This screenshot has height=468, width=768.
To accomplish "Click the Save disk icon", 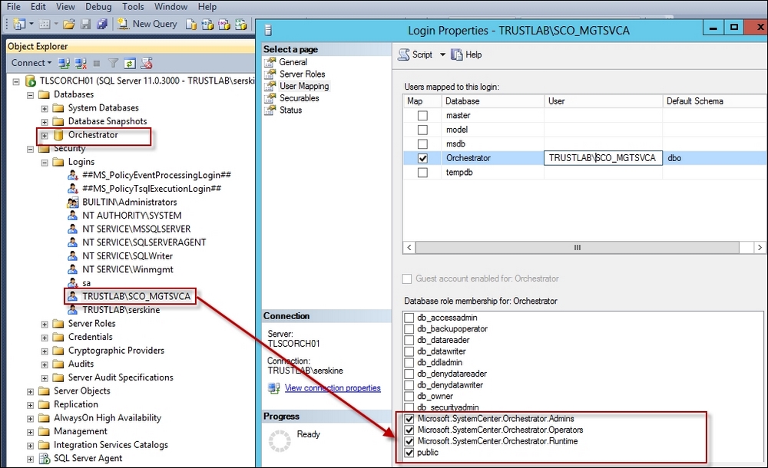I will (x=86, y=24).
